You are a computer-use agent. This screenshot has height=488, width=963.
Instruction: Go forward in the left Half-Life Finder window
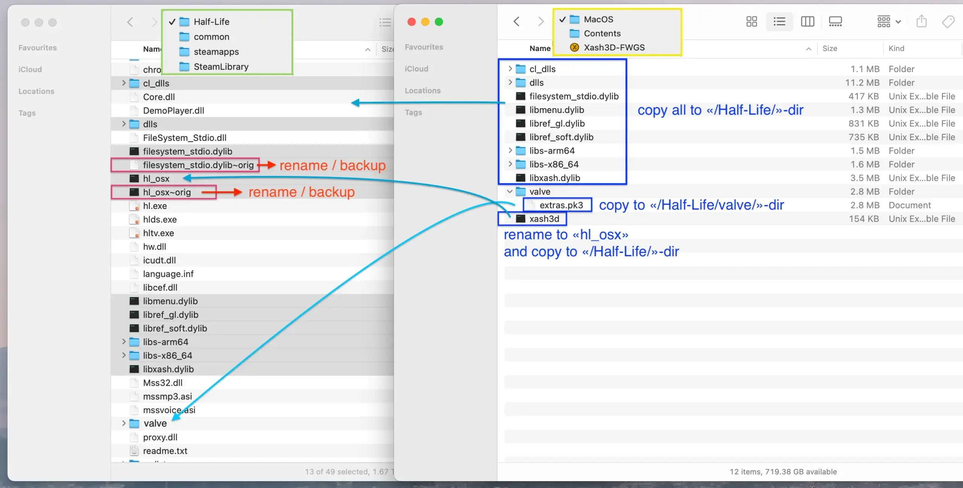154,22
